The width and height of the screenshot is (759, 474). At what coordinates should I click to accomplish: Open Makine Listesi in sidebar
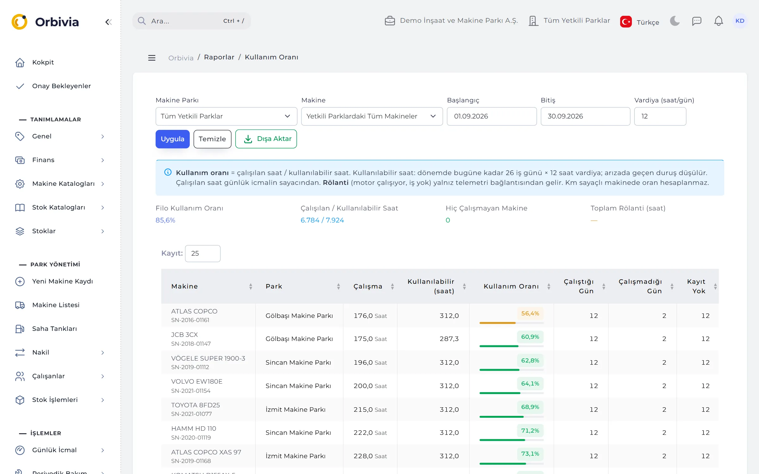(56, 305)
